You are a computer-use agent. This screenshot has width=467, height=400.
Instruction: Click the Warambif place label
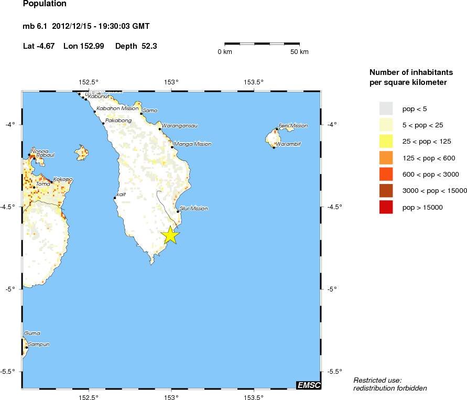point(288,144)
